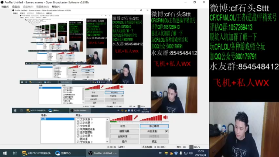Click the 编辑场景 button
This screenshot has height=157, width=279.
point(124,131)
